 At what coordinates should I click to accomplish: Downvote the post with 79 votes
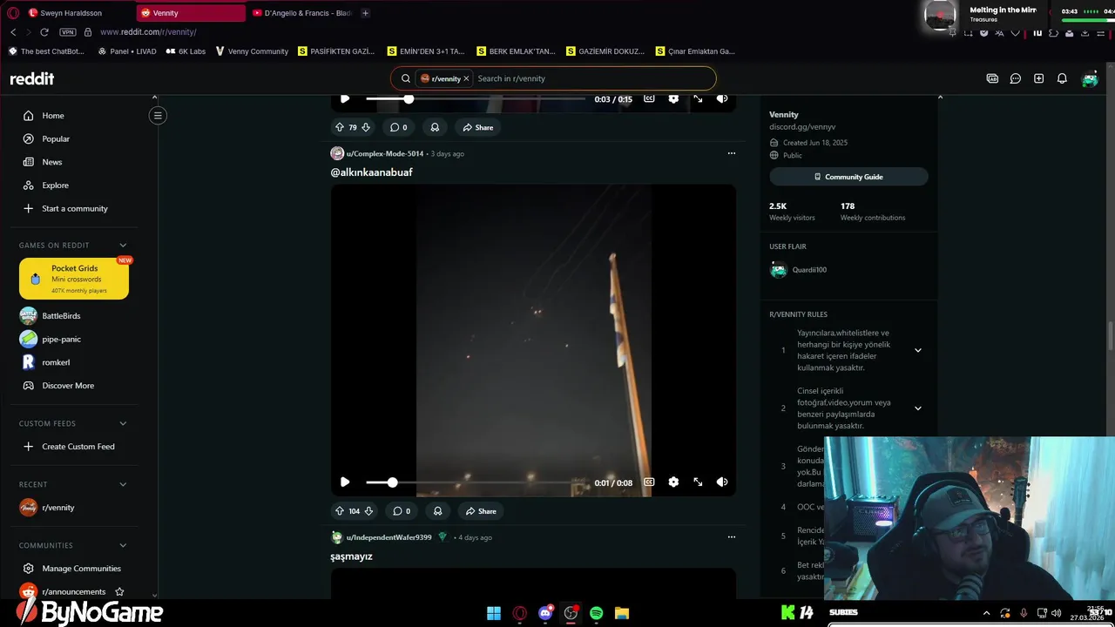pos(366,127)
